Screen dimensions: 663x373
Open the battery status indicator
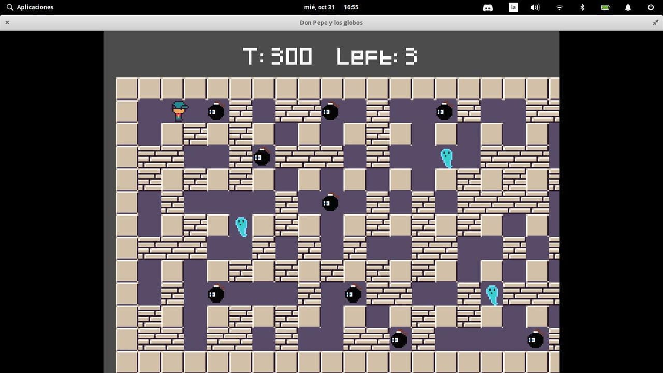605,7
